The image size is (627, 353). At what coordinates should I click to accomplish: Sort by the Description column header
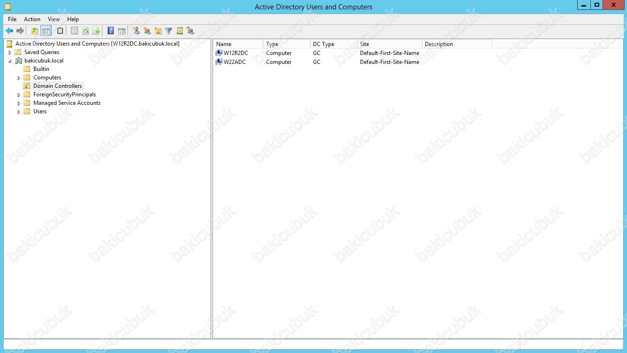click(457, 44)
